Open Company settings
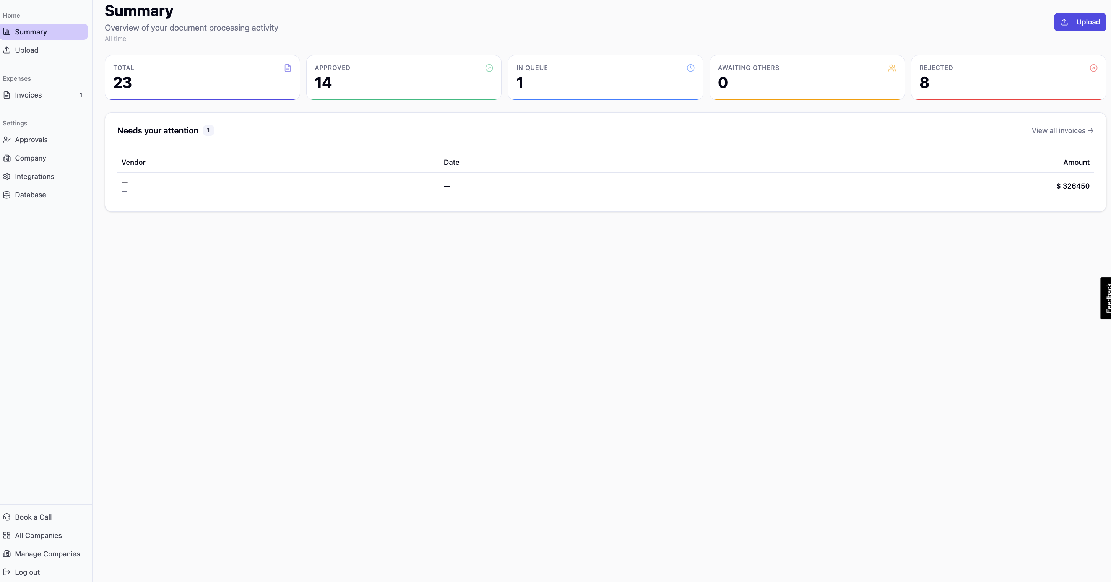Screen dimensions: 1111x582 (x=44, y=158)
